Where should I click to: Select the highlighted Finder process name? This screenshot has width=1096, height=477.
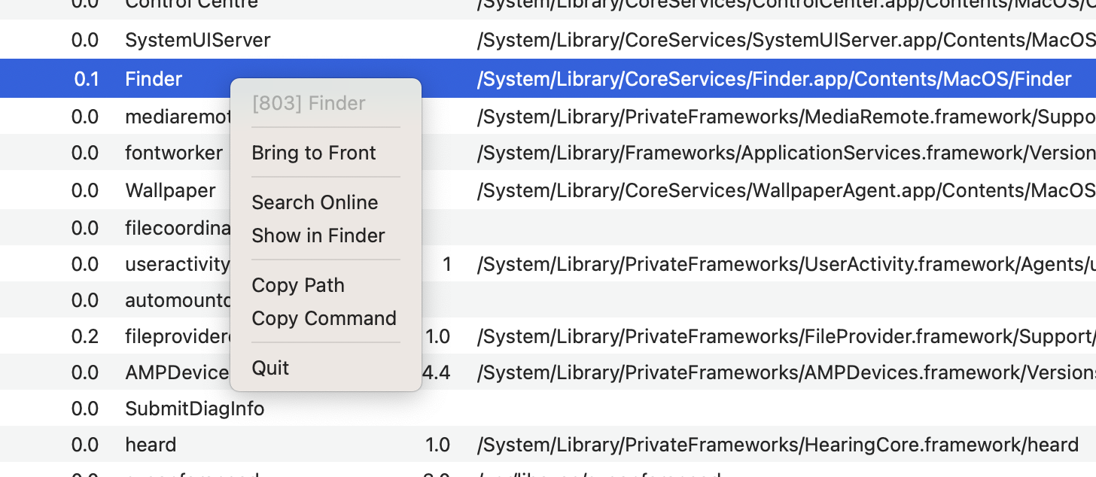pyautogui.click(x=154, y=79)
